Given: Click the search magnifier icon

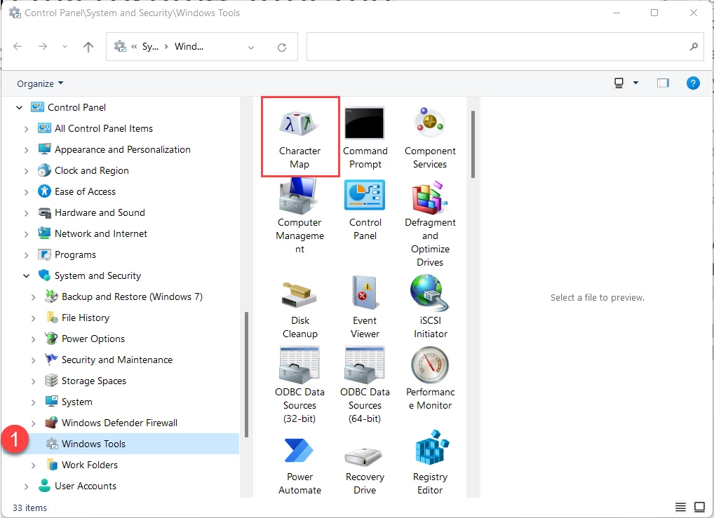Looking at the screenshot, I should (694, 46).
